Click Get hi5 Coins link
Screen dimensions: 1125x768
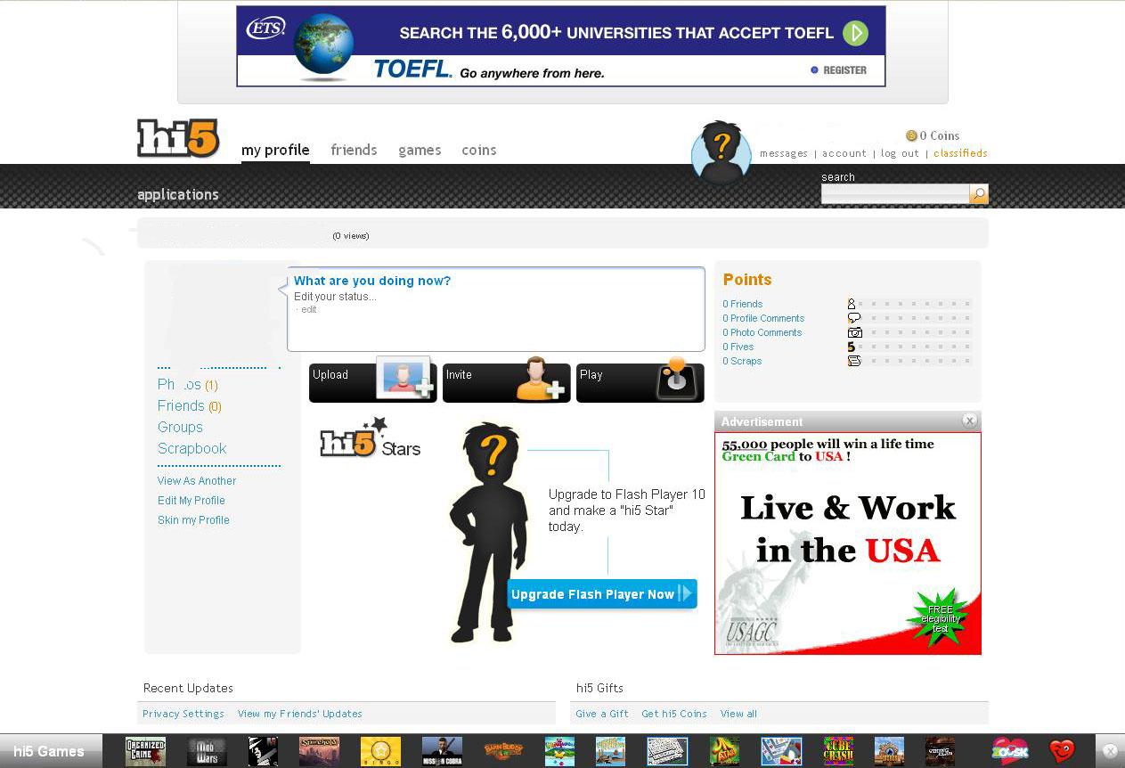pyautogui.click(x=674, y=714)
